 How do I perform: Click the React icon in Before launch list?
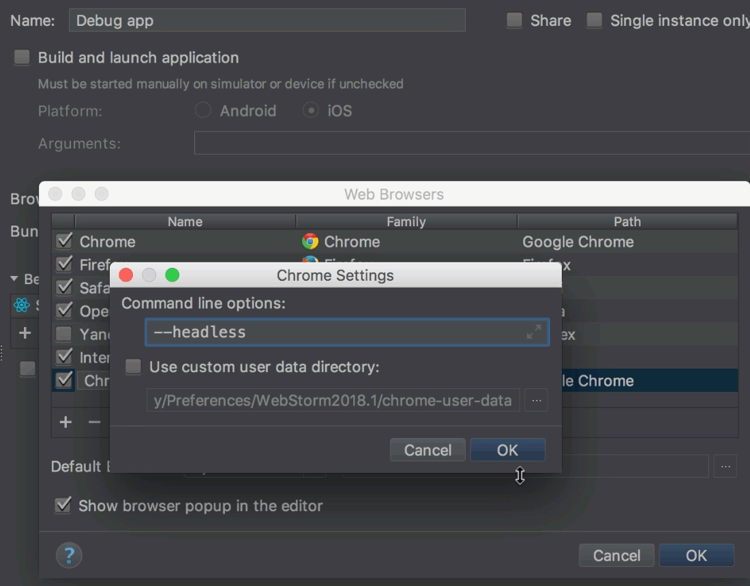[22, 305]
